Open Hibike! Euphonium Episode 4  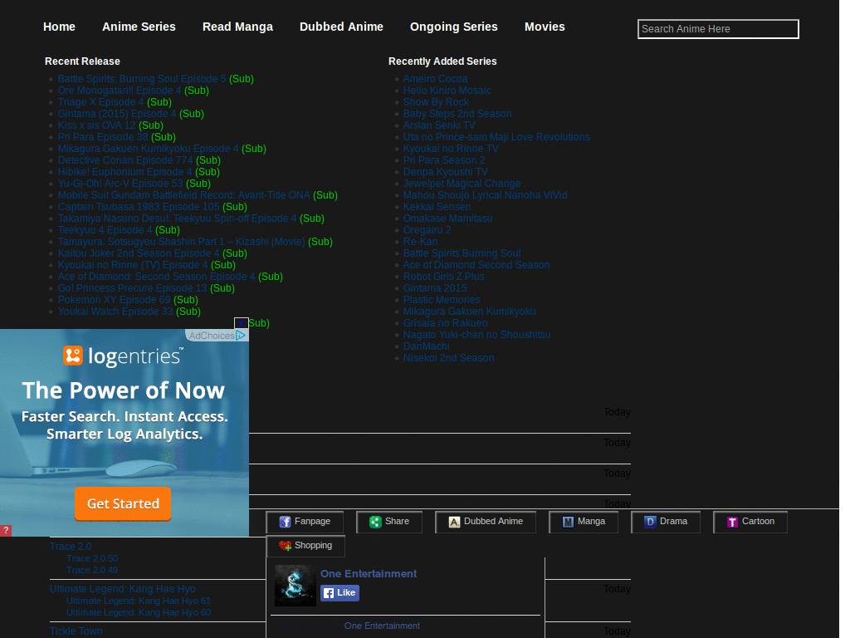click(125, 172)
